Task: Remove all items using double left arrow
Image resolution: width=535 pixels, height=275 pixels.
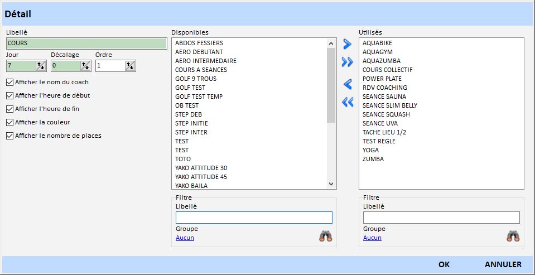Action: point(348,102)
